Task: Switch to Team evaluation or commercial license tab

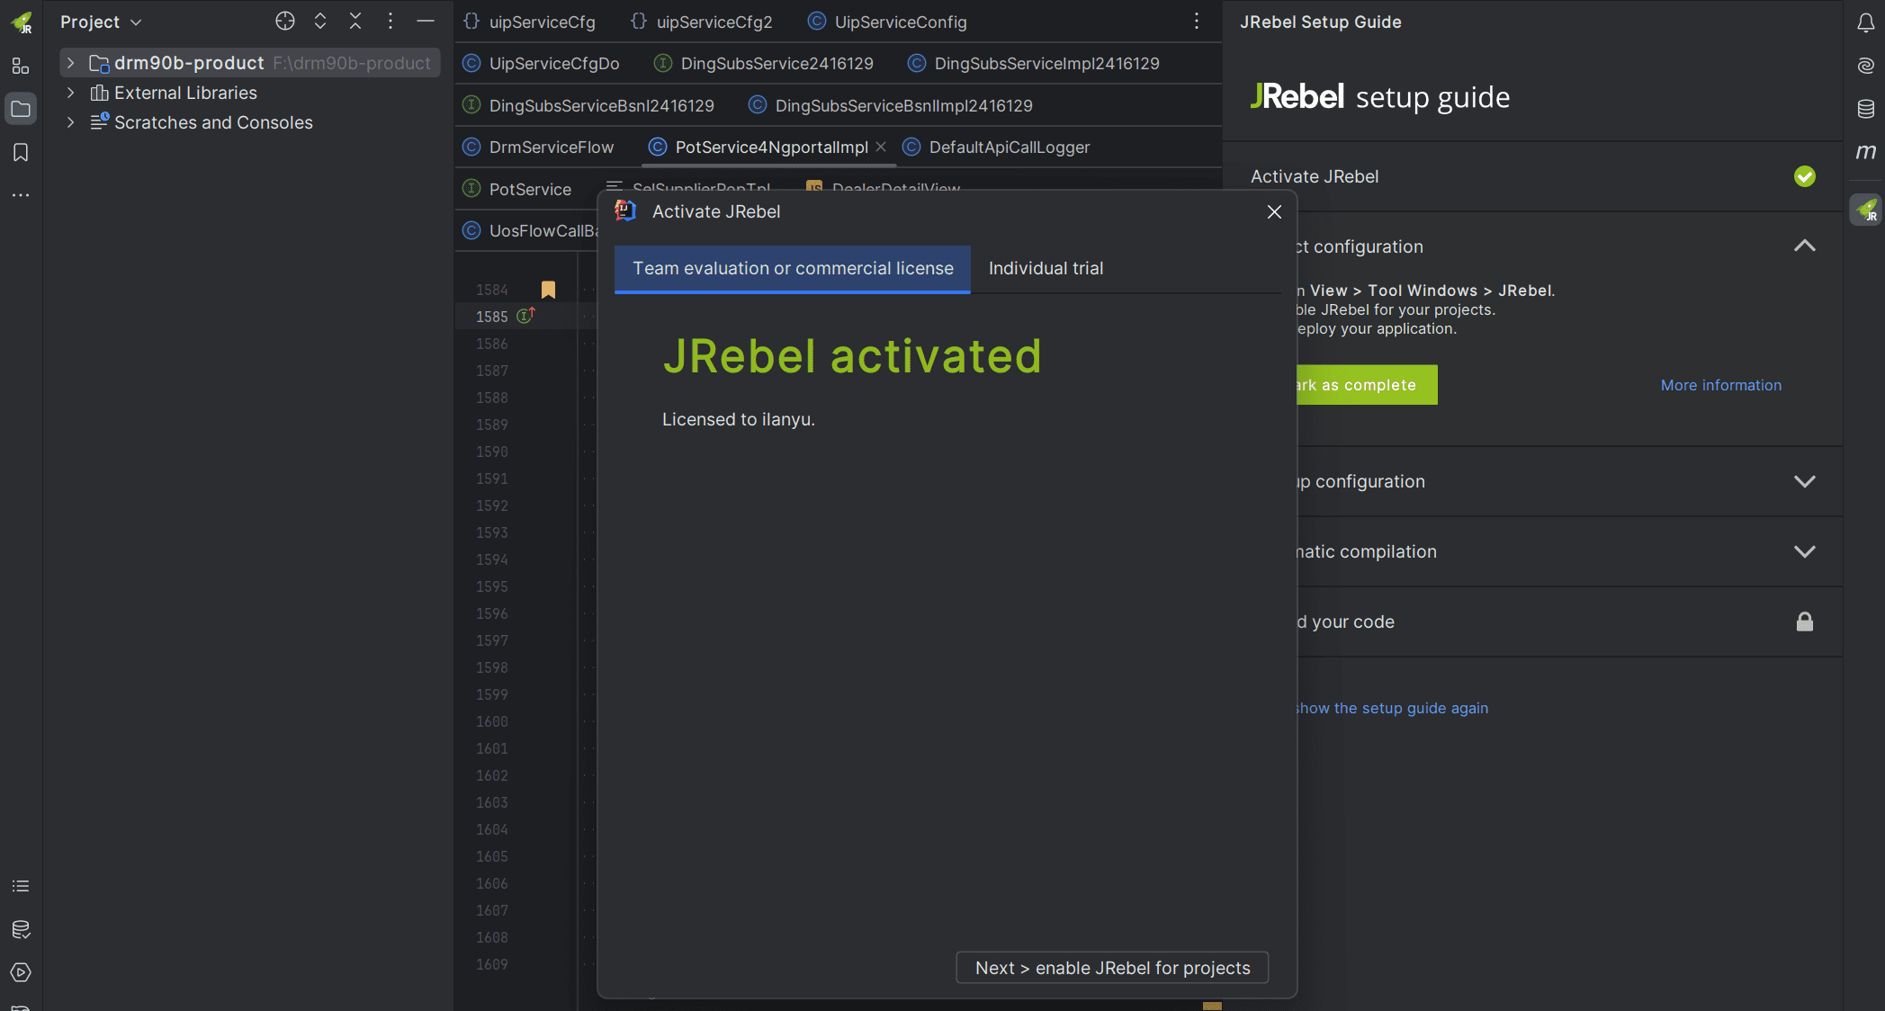Action: click(793, 268)
